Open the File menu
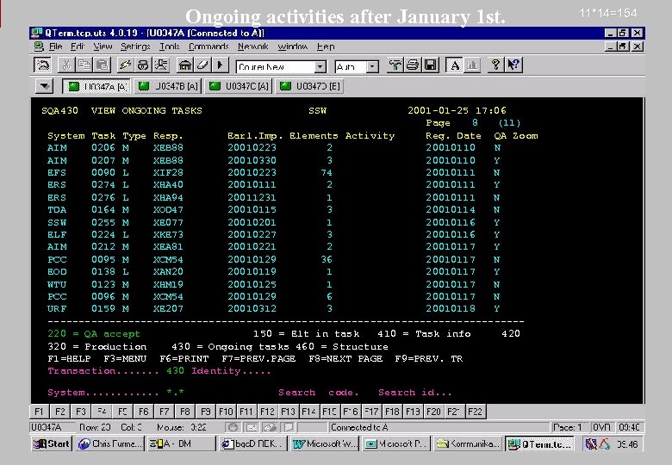 click(55, 46)
